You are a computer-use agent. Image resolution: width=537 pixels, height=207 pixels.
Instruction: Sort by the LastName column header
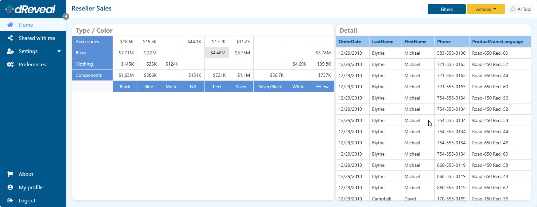(385, 42)
